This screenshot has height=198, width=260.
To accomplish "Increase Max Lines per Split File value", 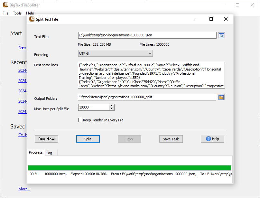I will pos(112,106).
